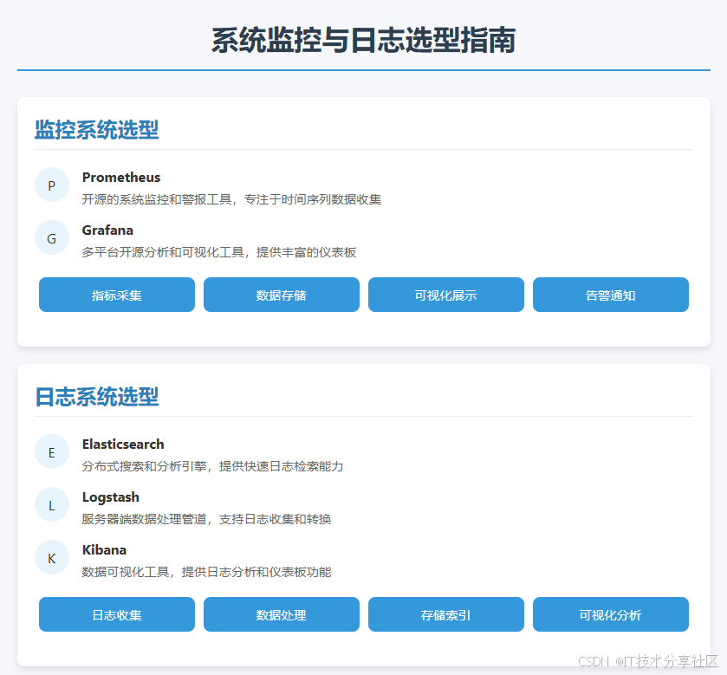Click the Logstash 'L' circle icon
Image resolution: width=727 pixels, height=675 pixels.
click(x=52, y=504)
